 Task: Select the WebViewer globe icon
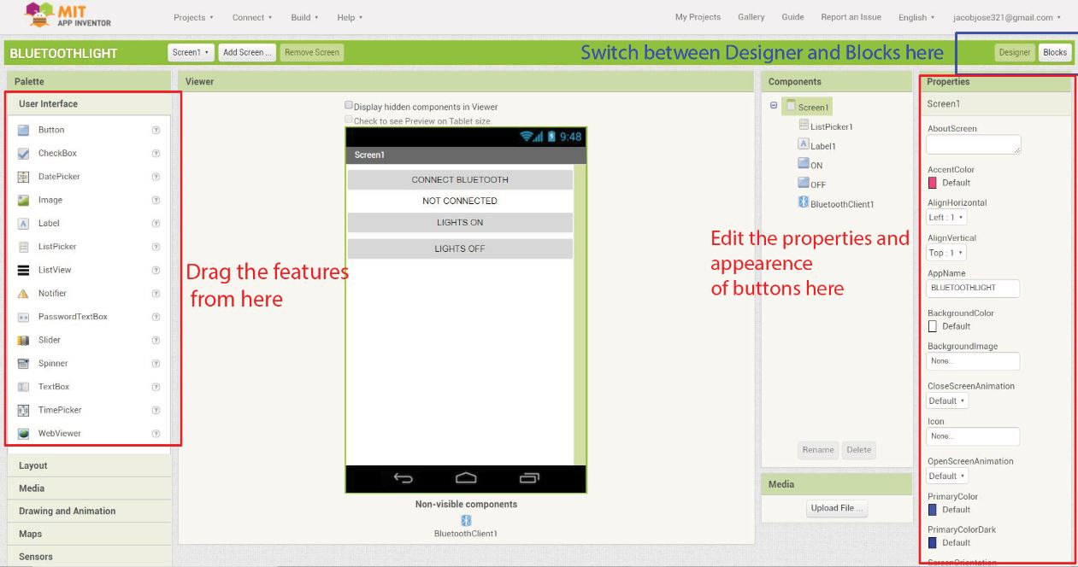coord(23,434)
